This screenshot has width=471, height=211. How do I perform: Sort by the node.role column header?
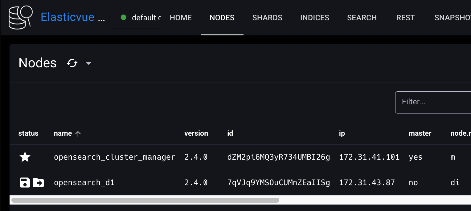461,133
